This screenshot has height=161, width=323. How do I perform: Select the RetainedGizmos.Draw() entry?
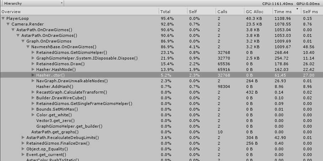60,64
